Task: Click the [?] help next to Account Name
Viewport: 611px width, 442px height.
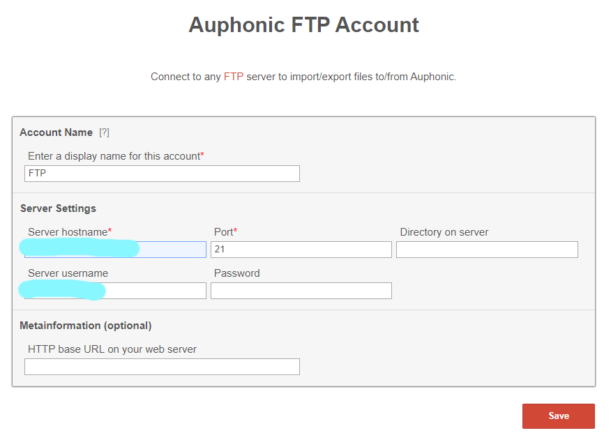Action: tap(104, 132)
